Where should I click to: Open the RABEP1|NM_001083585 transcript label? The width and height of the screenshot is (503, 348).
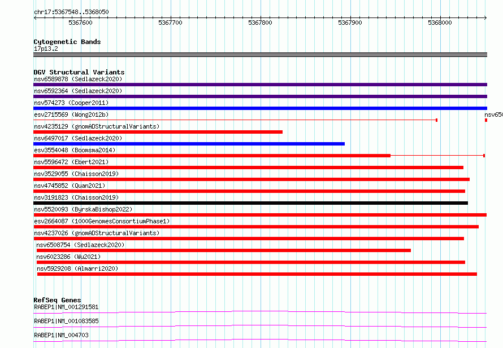pyautogui.click(x=66, y=321)
